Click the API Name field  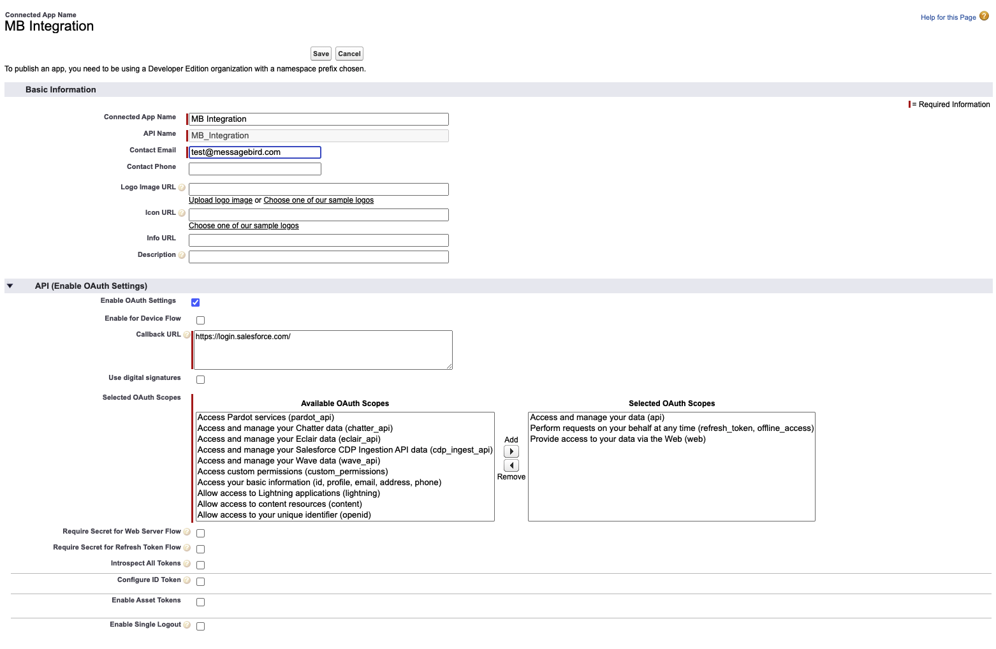click(x=319, y=136)
